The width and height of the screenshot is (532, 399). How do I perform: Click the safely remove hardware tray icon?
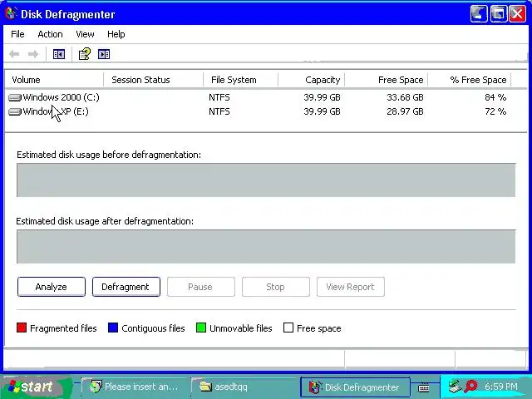pos(455,387)
